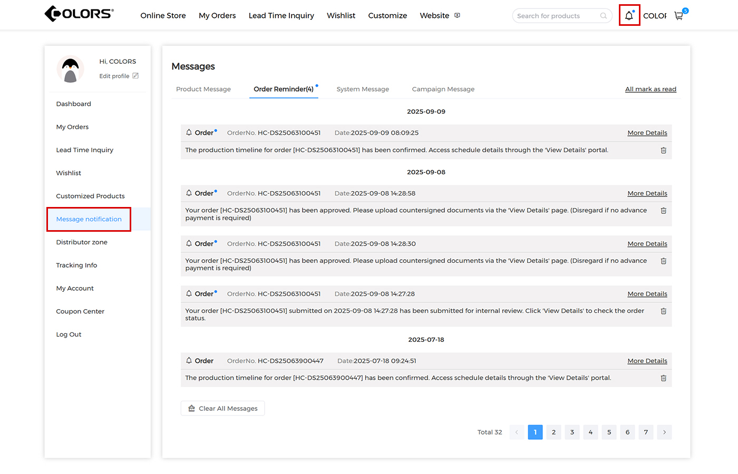
Task: Click the All mark as read link
Action: click(650, 89)
